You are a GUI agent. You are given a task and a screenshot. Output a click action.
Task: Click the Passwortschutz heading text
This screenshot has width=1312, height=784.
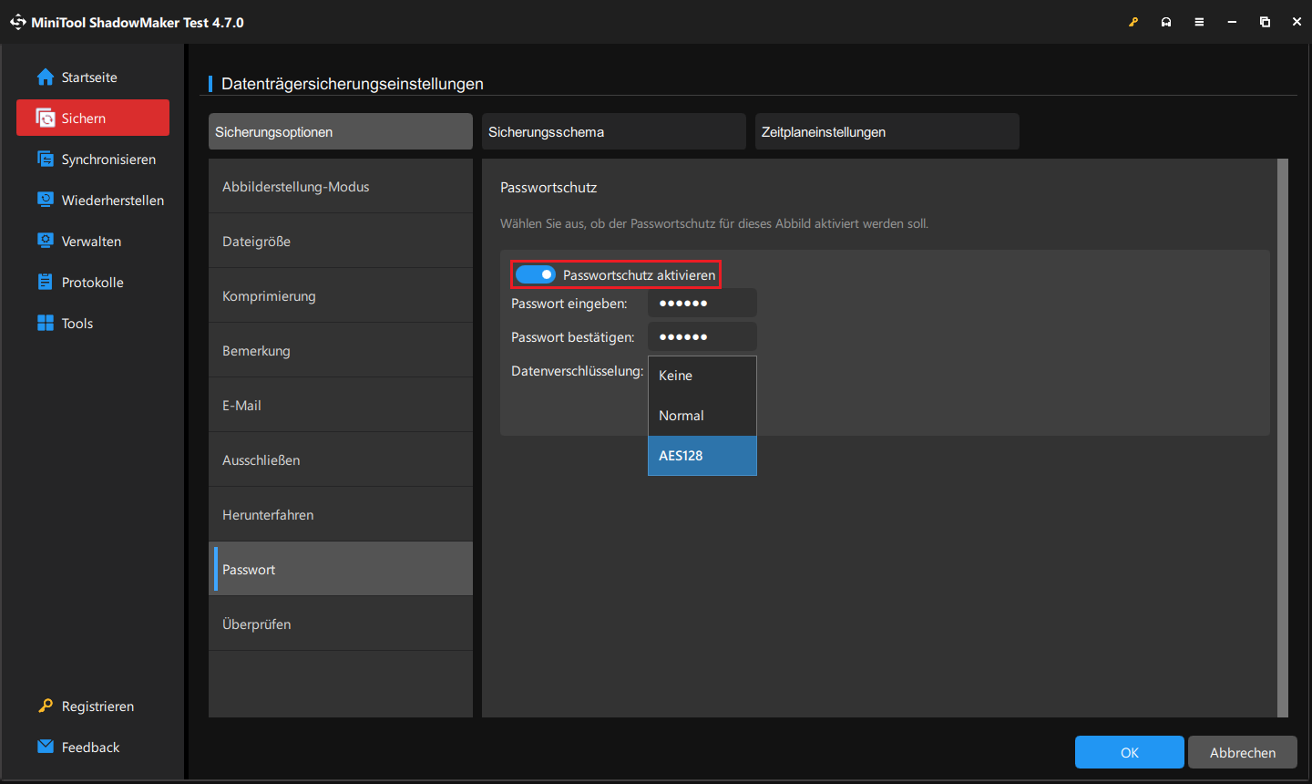pyautogui.click(x=548, y=187)
